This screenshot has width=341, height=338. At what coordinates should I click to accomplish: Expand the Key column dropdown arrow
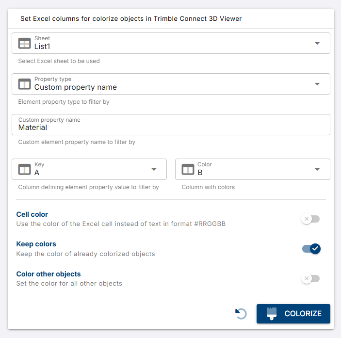154,169
